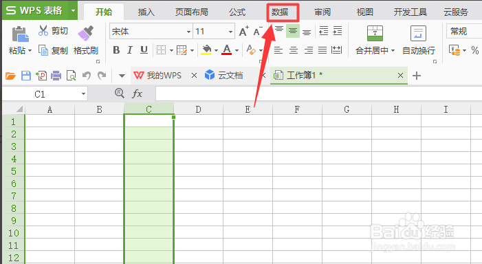482x264 pixels.
Task: Click the decrease indent icon
Action: coord(324,31)
